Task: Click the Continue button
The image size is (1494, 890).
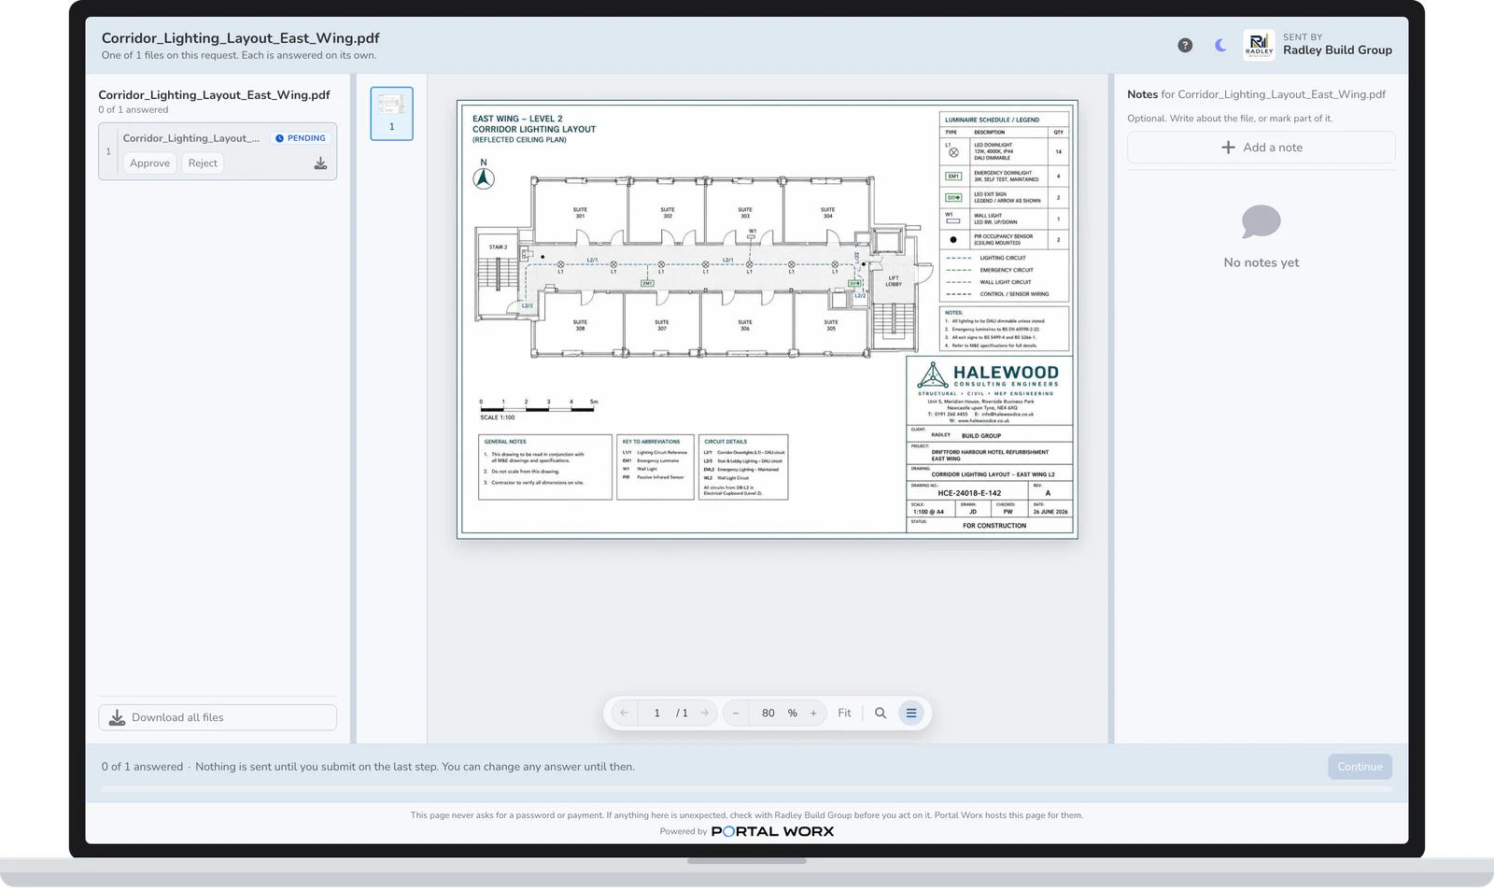Action: coord(1360,767)
